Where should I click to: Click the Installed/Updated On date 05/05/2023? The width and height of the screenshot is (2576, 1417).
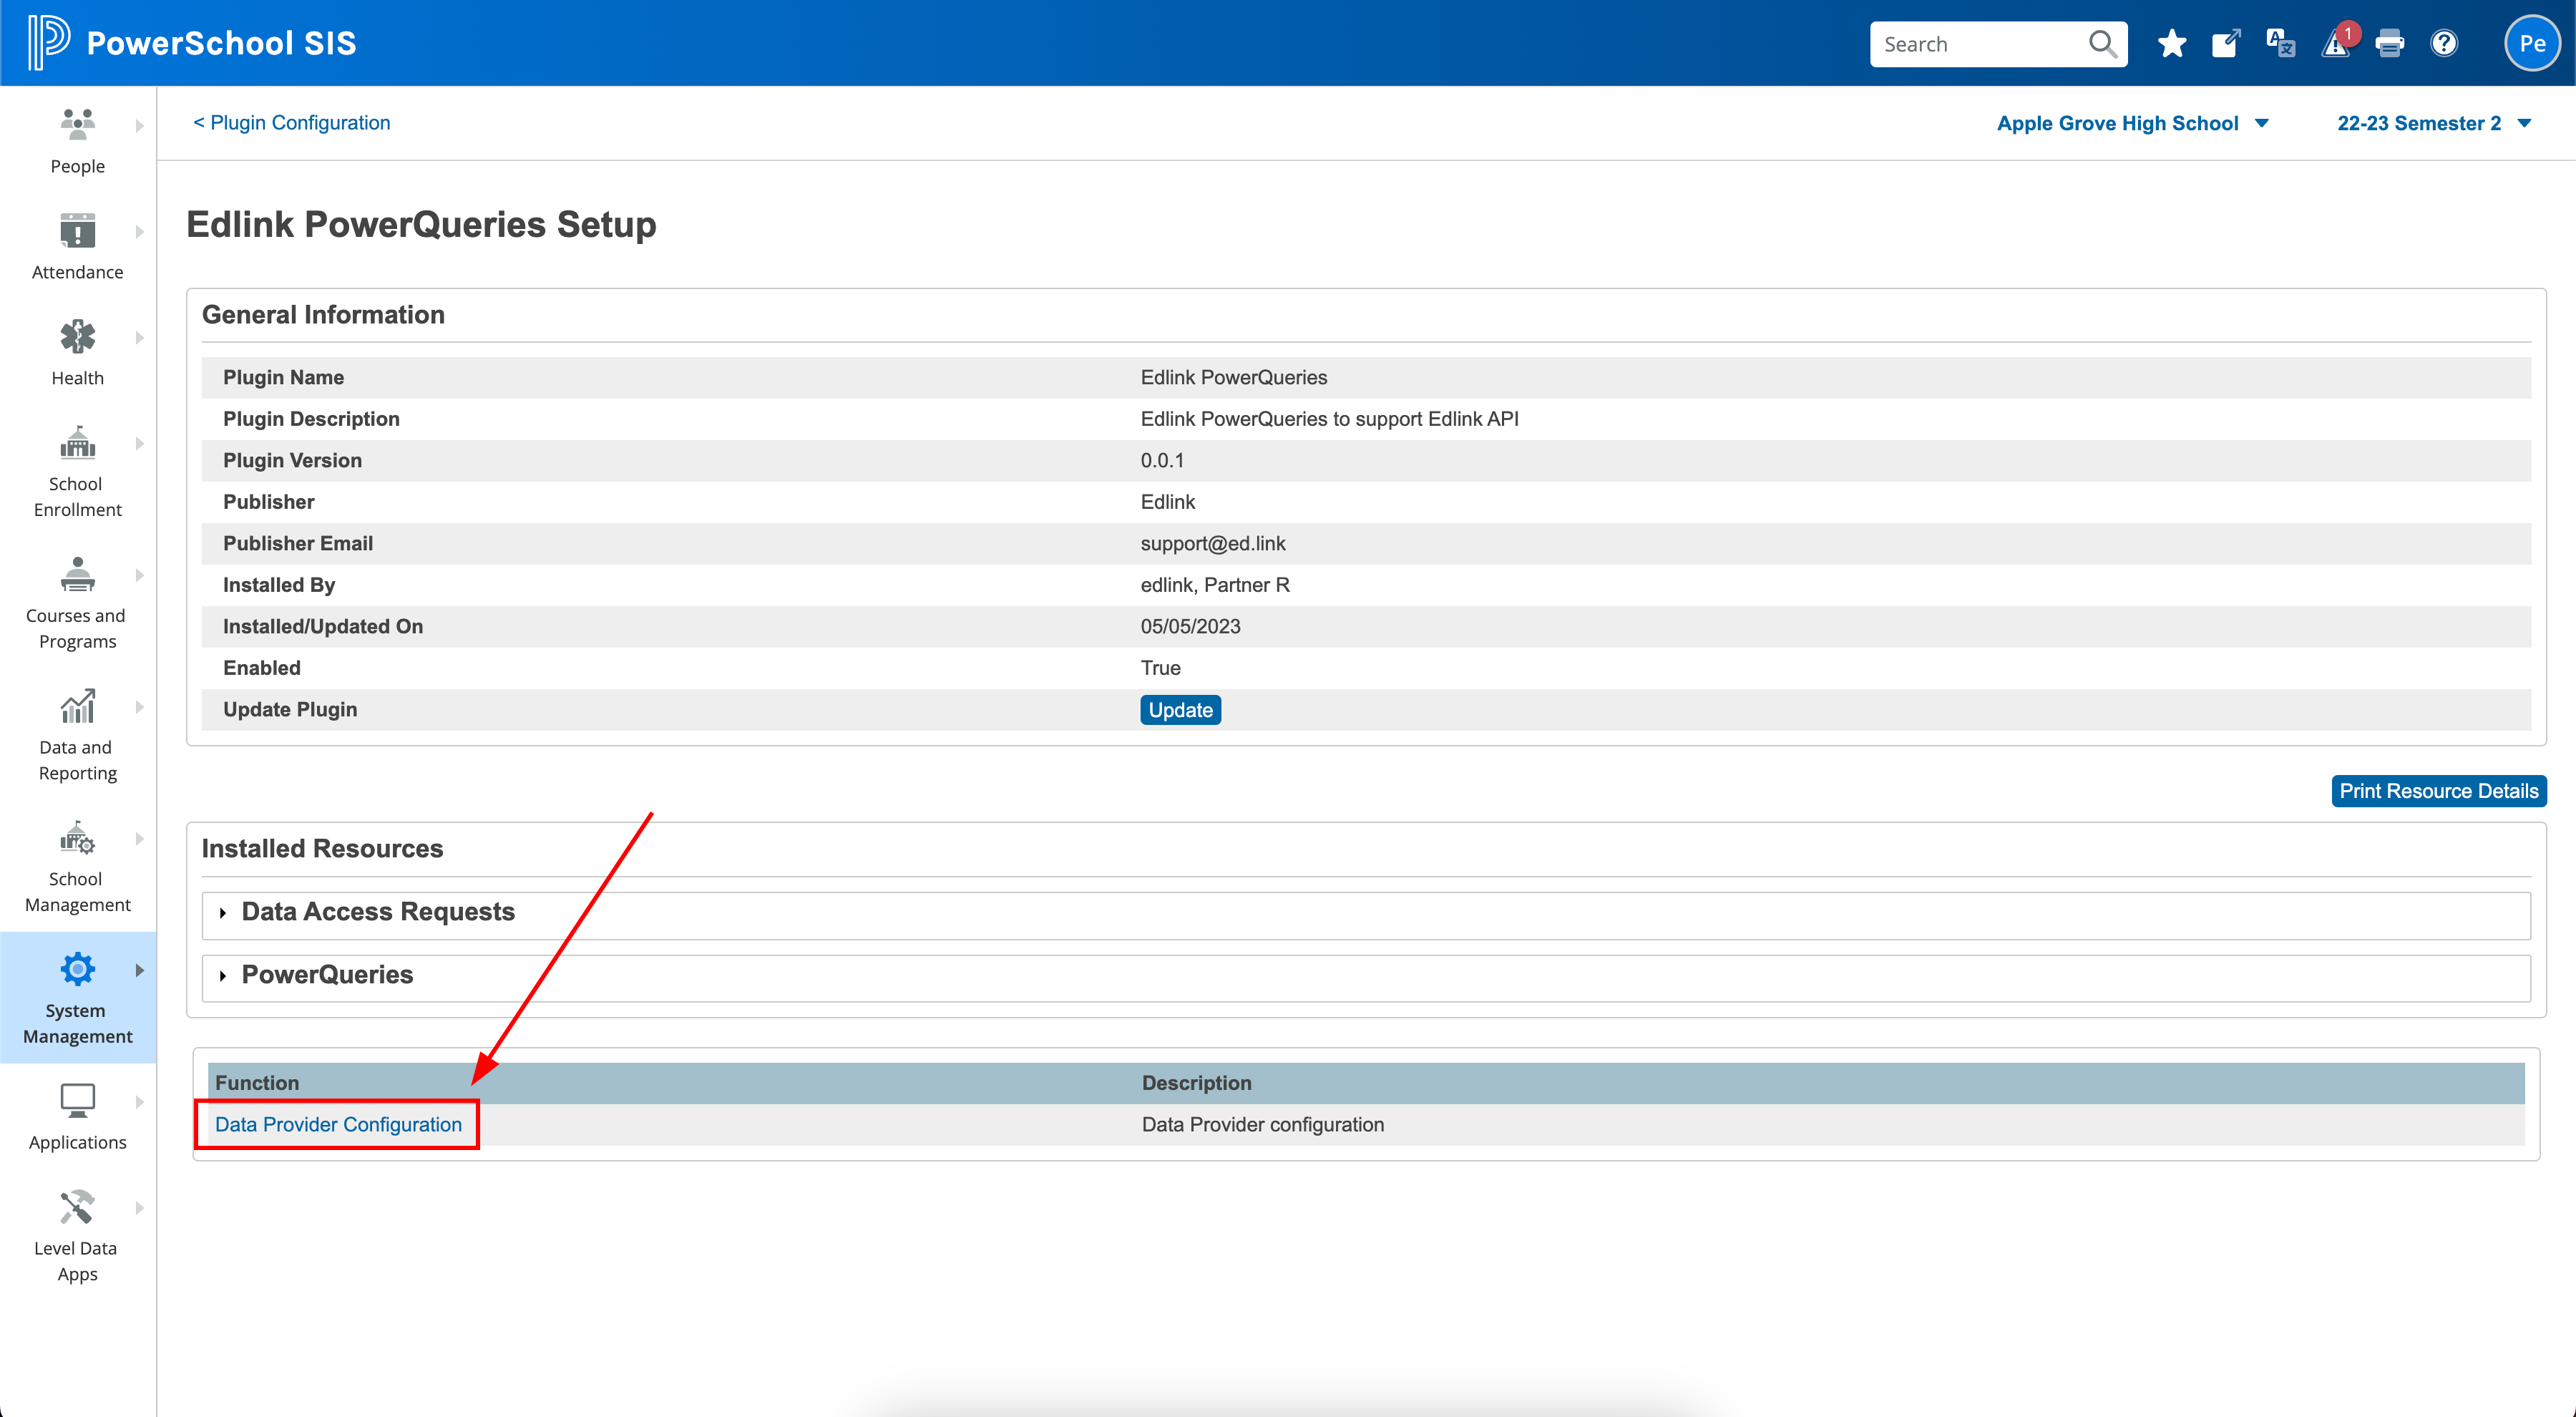coord(1190,626)
